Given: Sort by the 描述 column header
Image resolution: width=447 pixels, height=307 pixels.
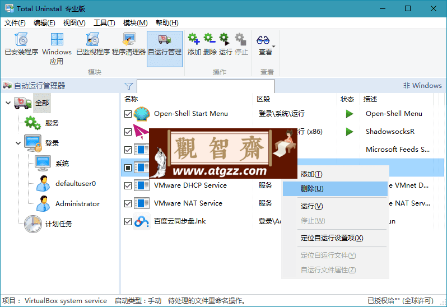Looking at the screenshot, I should 397,99.
